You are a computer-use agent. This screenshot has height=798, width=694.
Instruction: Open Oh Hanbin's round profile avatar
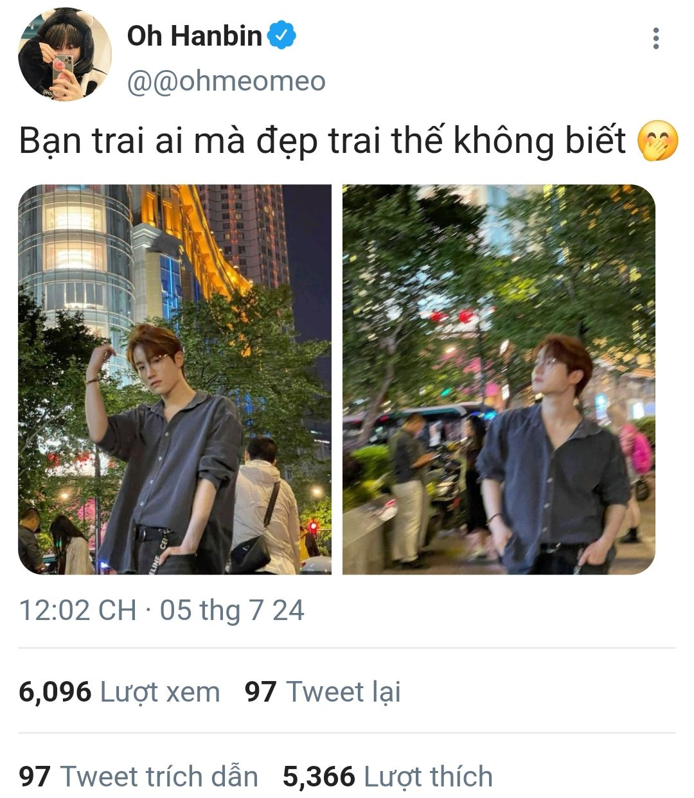pyautogui.click(x=64, y=54)
